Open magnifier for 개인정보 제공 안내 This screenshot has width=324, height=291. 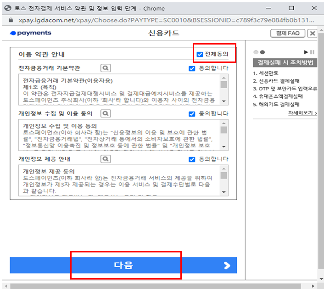[x=106, y=159]
